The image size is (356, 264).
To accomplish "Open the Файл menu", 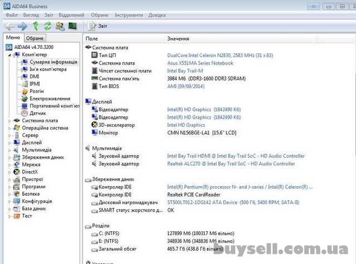I will [12, 15].
